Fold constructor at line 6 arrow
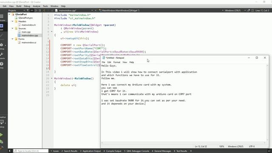Screen dimensions: 272x153 [52, 32]
